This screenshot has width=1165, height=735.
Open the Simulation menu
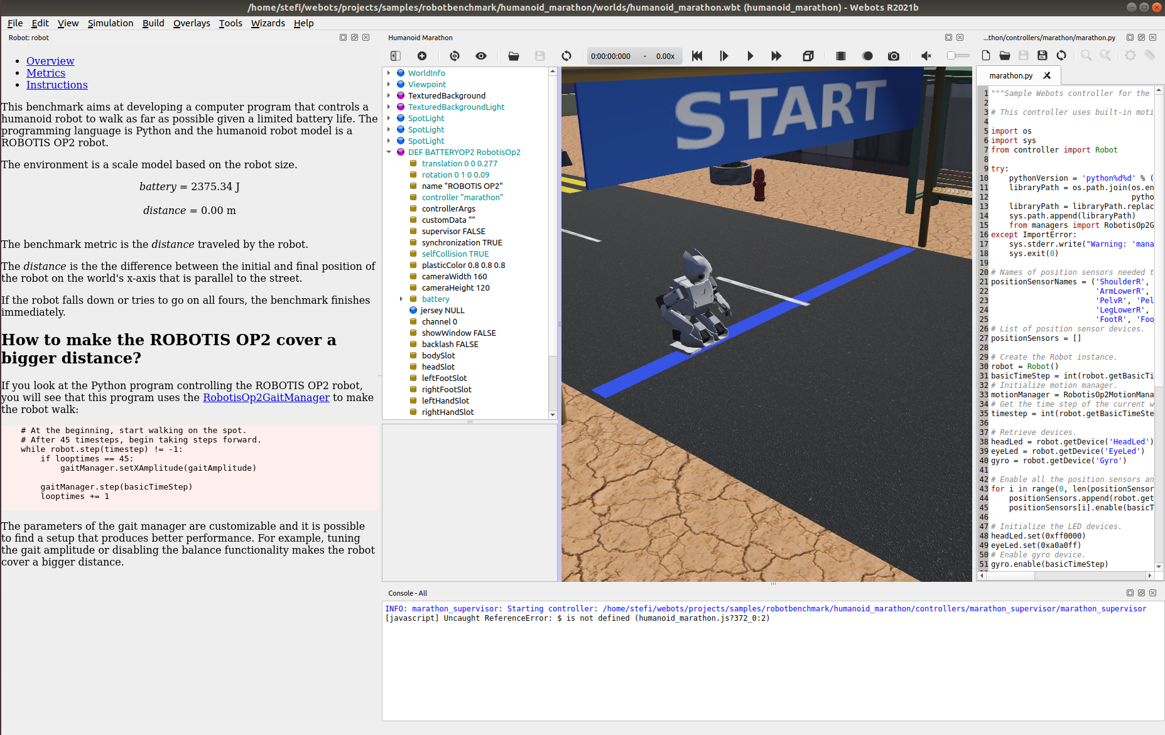(111, 23)
